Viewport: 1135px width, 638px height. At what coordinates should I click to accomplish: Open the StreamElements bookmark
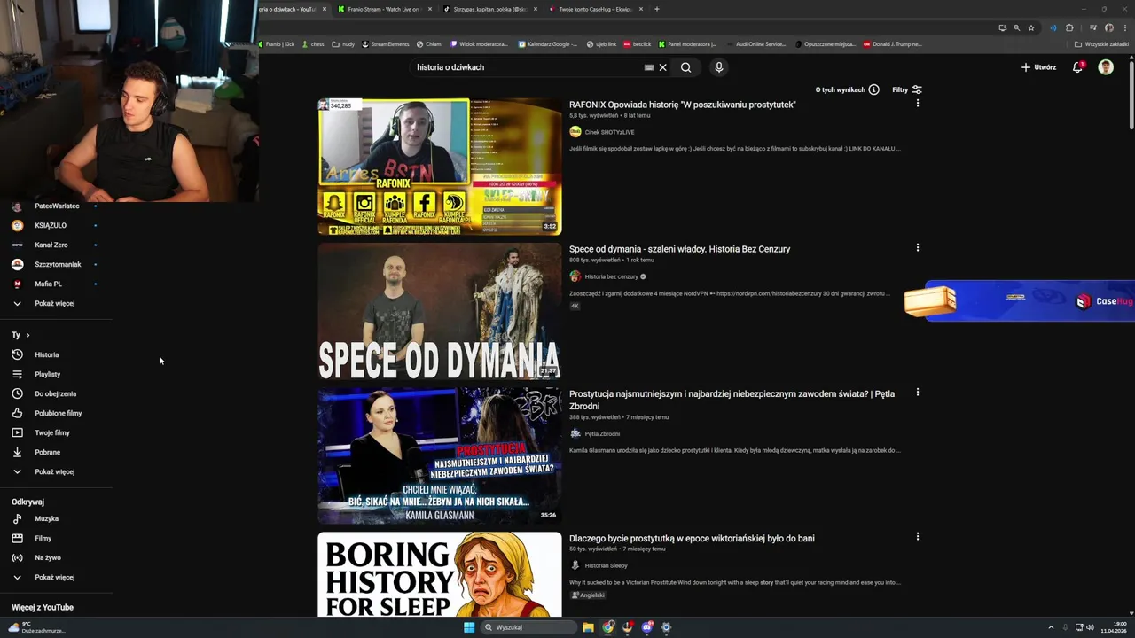pos(385,43)
